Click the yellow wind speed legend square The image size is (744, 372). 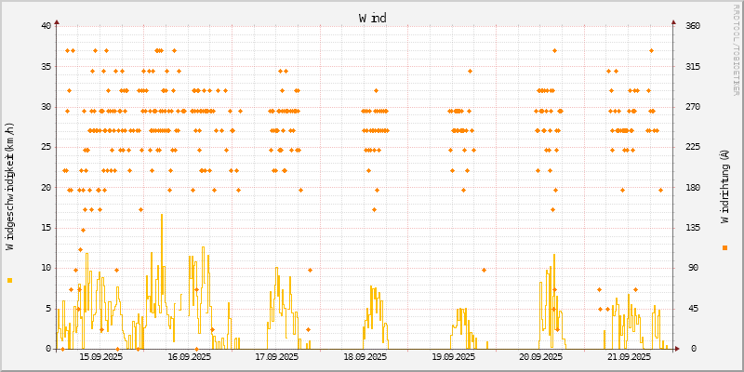click(x=9, y=280)
